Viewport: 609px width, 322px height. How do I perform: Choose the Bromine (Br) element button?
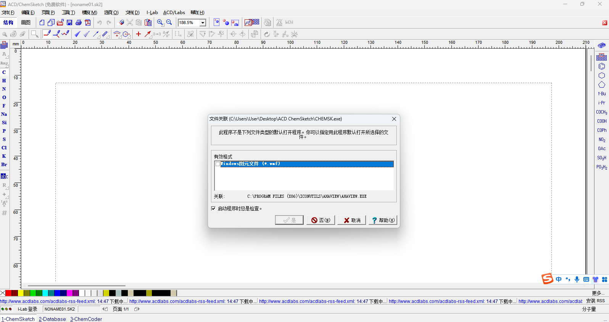pyautogui.click(x=4, y=164)
